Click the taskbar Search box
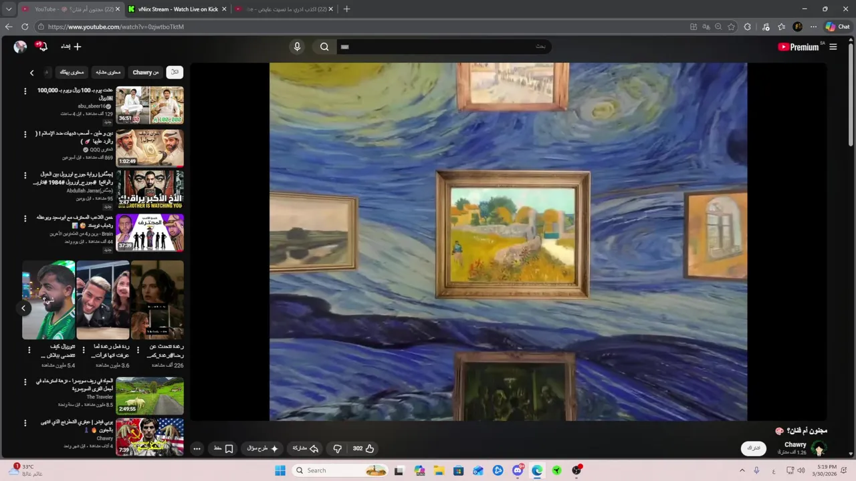Screen dimensions: 856x481 tap(340, 470)
